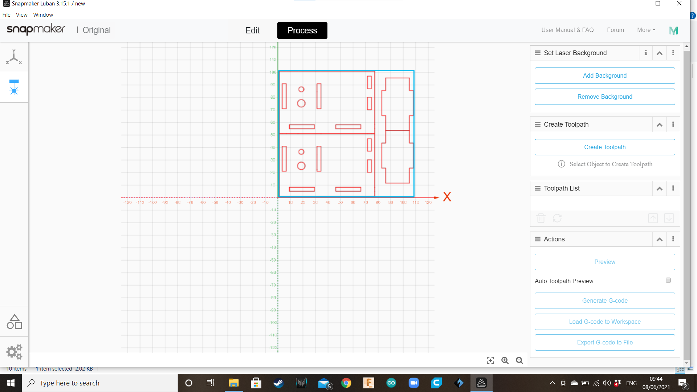Open the shapes case library icon
Screen dimensions: 697x392
[x=14, y=322]
